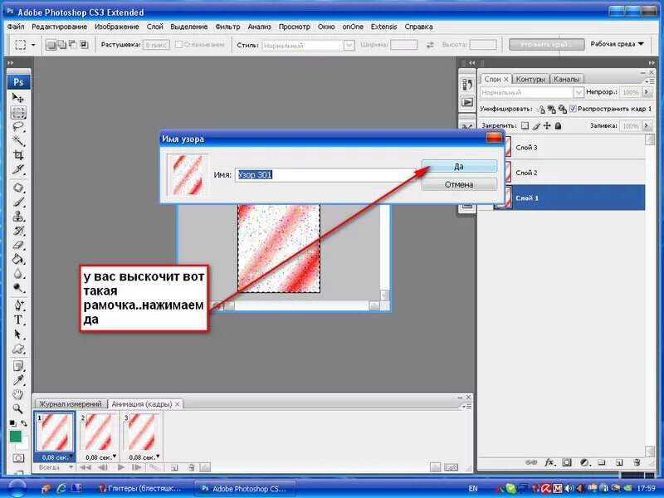Click the foreground green color swatch
Viewport: 664px width, 498px height.
[16, 437]
